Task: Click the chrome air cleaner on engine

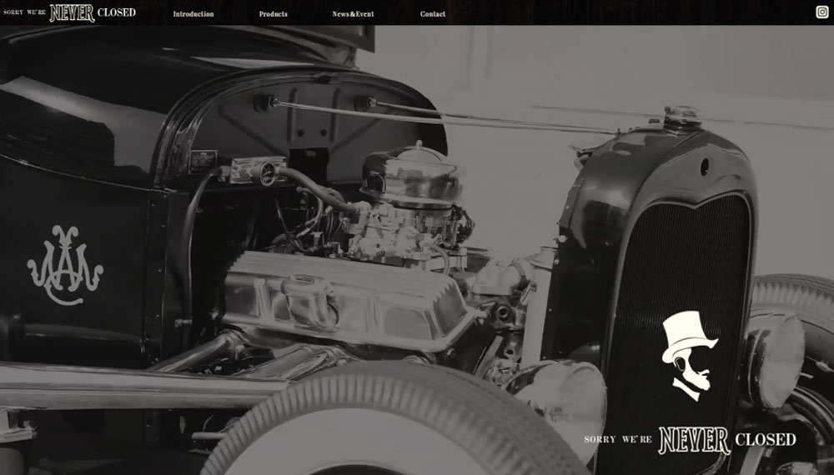Action: coord(412,171)
